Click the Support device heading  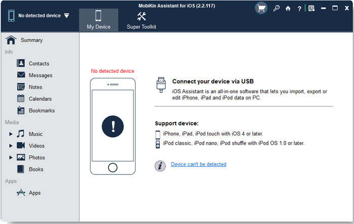[177, 123]
